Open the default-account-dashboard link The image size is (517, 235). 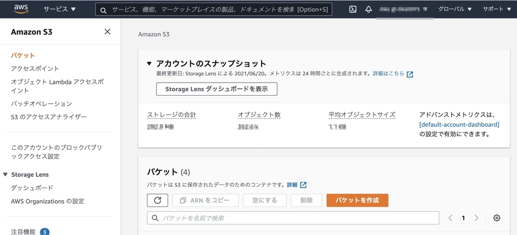coord(459,124)
